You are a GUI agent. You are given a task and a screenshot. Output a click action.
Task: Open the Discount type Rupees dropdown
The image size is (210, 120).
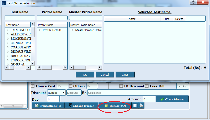pyautogui.click(x=63, y=92)
